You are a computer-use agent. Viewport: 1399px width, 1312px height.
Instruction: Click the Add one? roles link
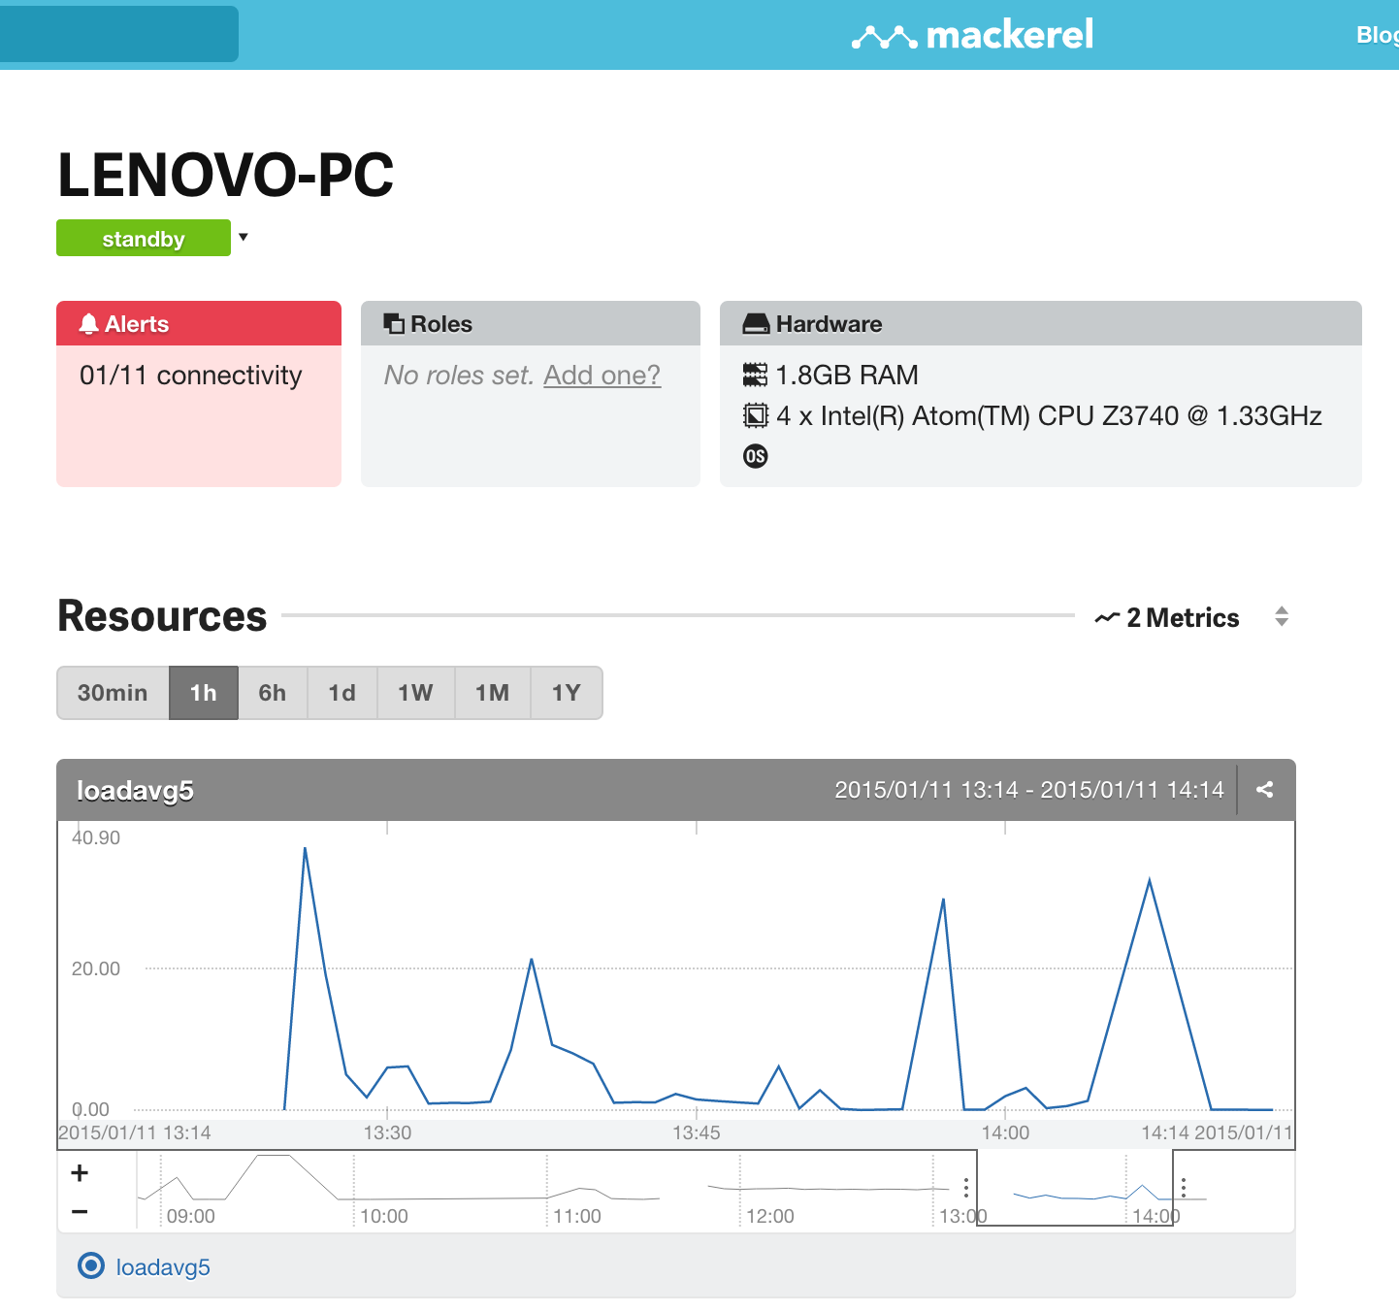point(602,376)
